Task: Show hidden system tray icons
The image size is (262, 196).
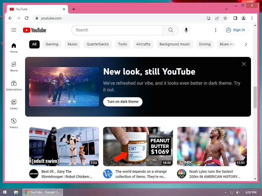Action: click(x=225, y=192)
